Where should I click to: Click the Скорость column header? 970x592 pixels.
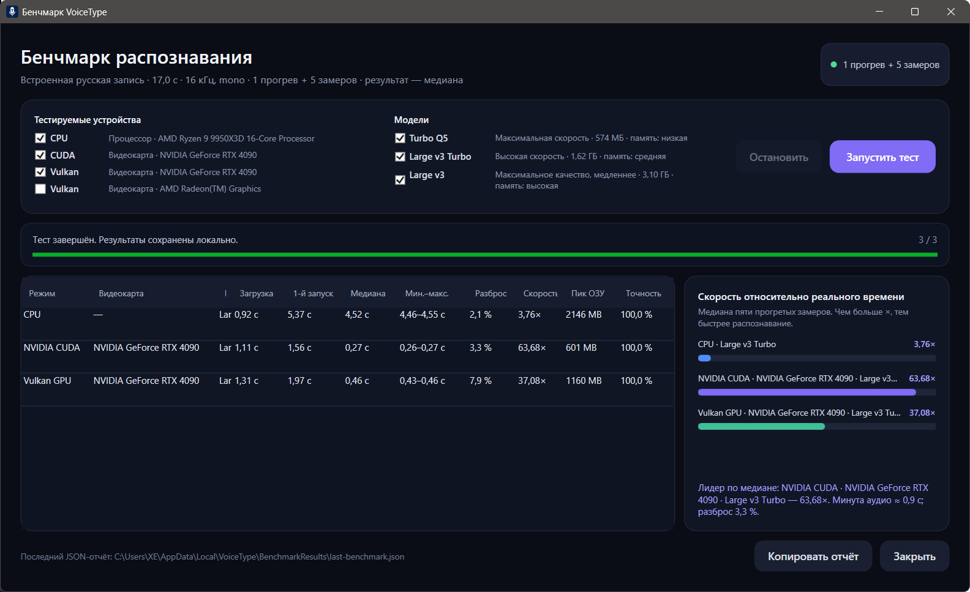pyautogui.click(x=540, y=293)
